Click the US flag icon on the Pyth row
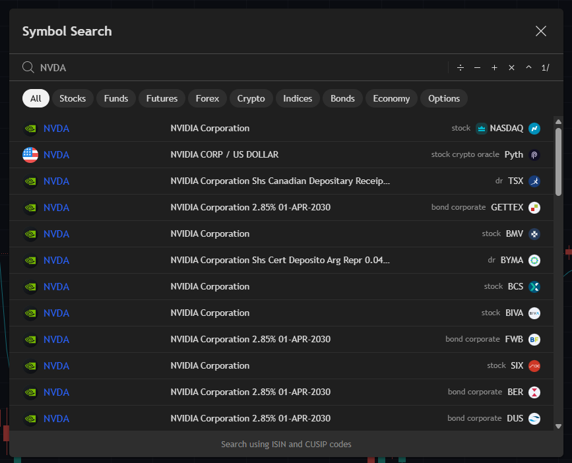The width and height of the screenshot is (572, 463). point(30,154)
